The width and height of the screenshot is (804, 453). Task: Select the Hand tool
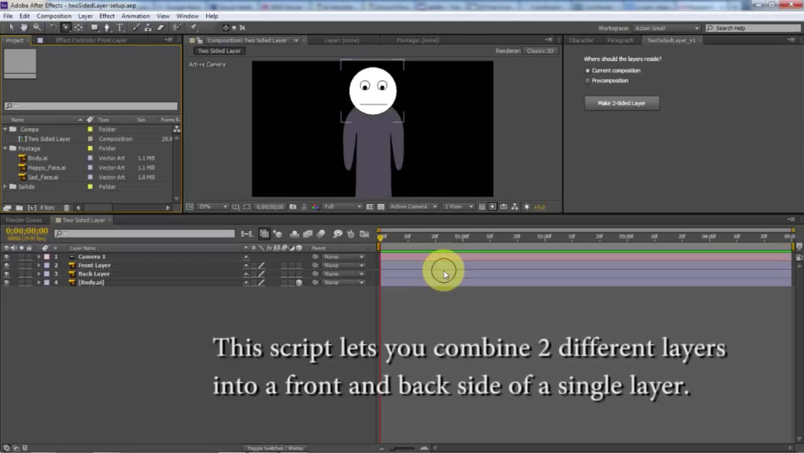point(24,27)
